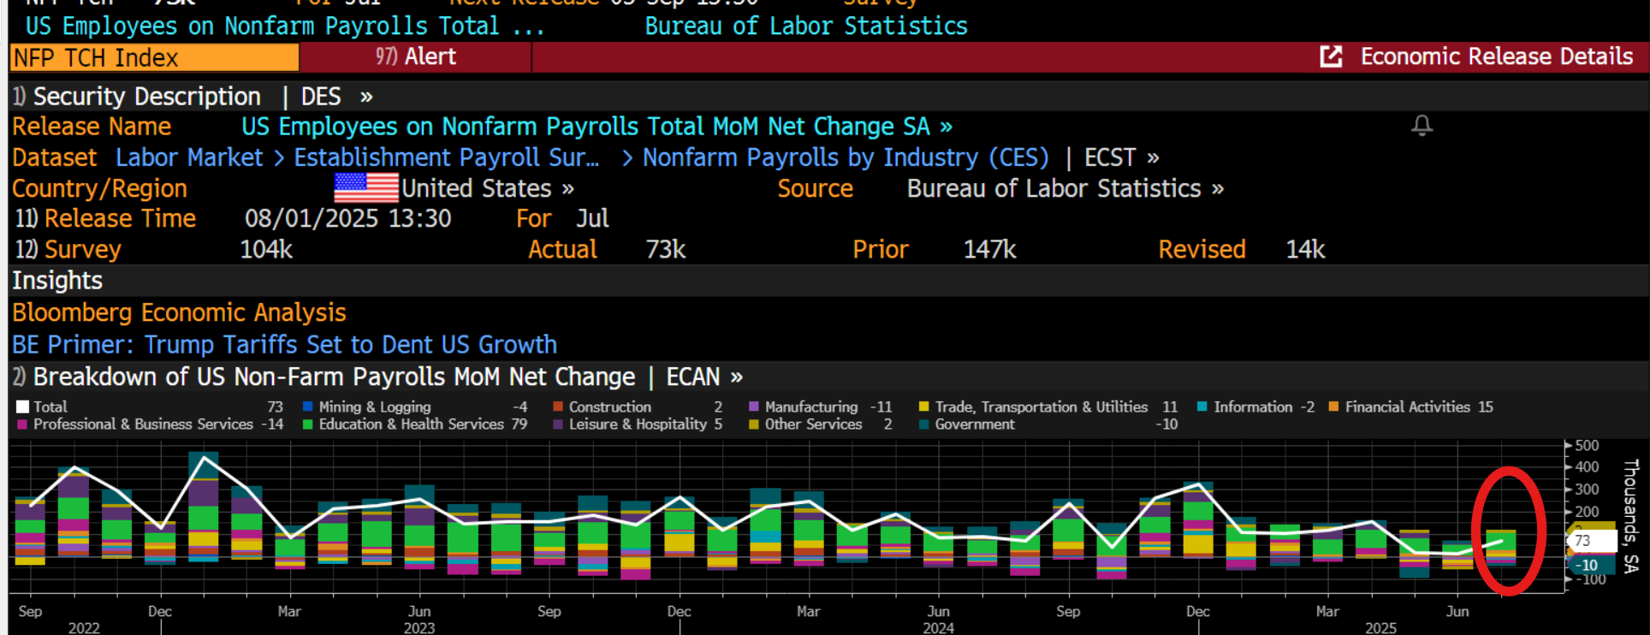Open the ECAN breakdown chevron
The height and width of the screenshot is (635, 1650).
[736, 377]
